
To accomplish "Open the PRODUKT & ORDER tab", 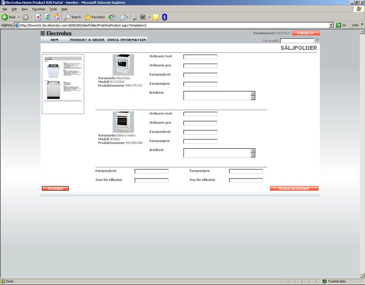I will pyautogui.click(x=87, y=40).
